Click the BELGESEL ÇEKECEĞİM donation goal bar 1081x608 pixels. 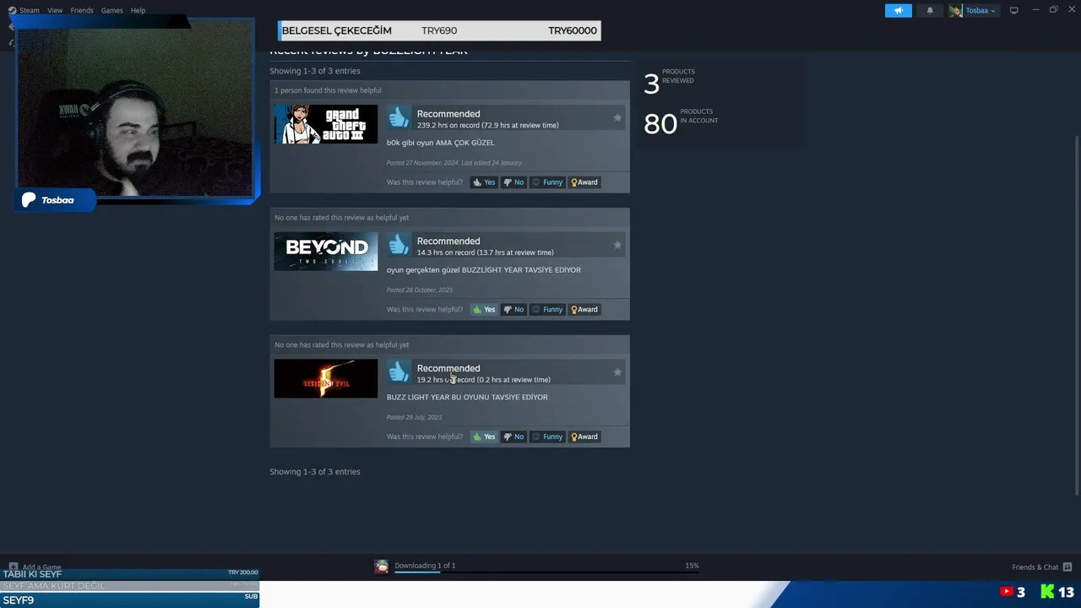[439, 30]
